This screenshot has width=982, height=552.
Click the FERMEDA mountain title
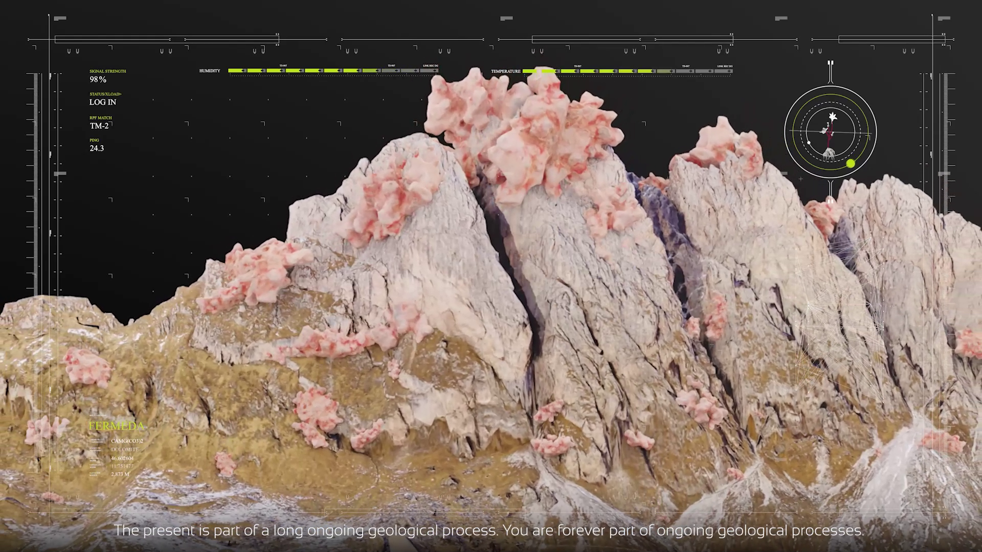(x=117, y=426)
